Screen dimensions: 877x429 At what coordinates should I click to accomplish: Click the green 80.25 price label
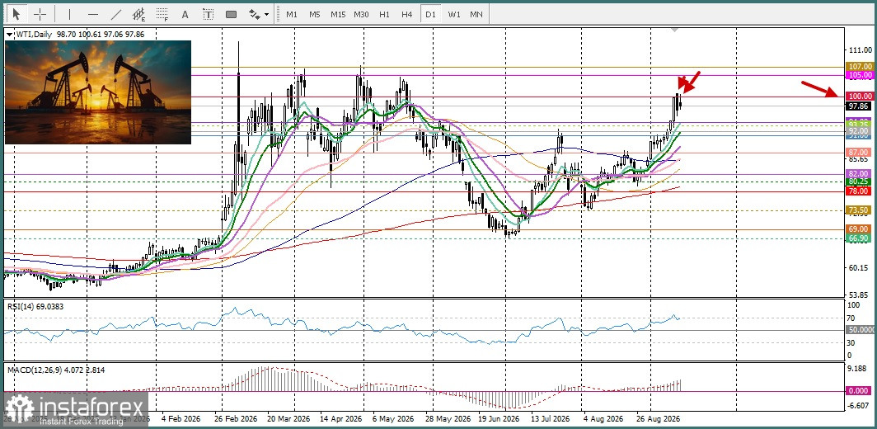860,182
